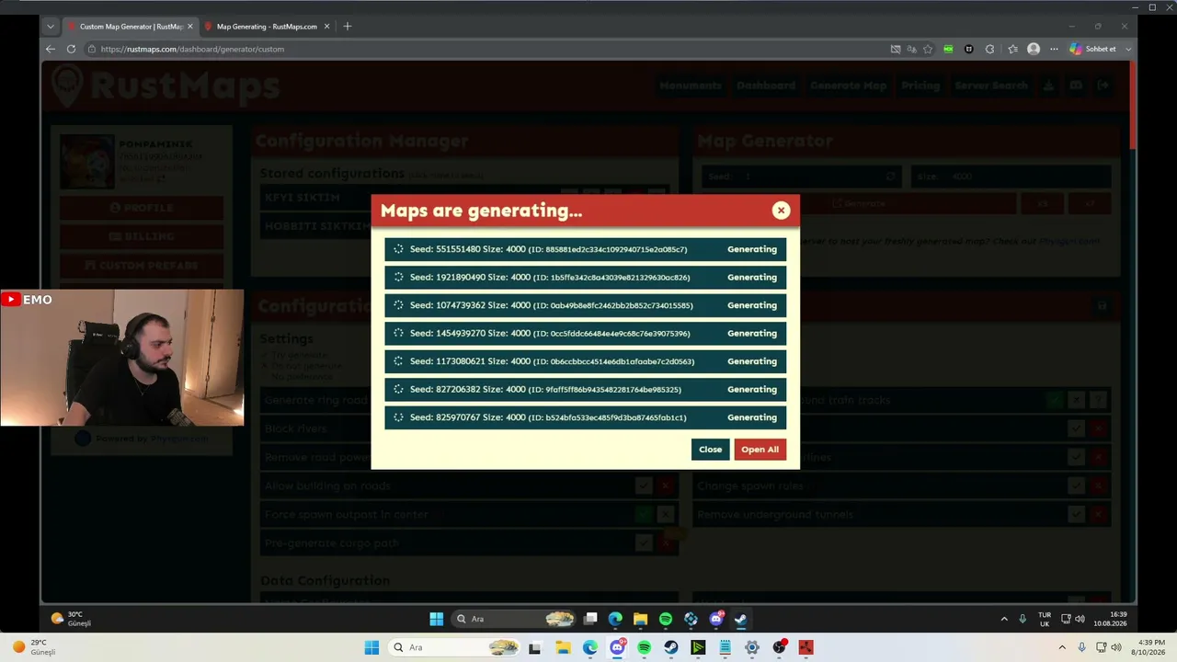Close the 'Map Generating - RustMaps.com' tab
The width and height of the screenshot is (1177, 662).
pyautogui.click(x=326, y=27)
